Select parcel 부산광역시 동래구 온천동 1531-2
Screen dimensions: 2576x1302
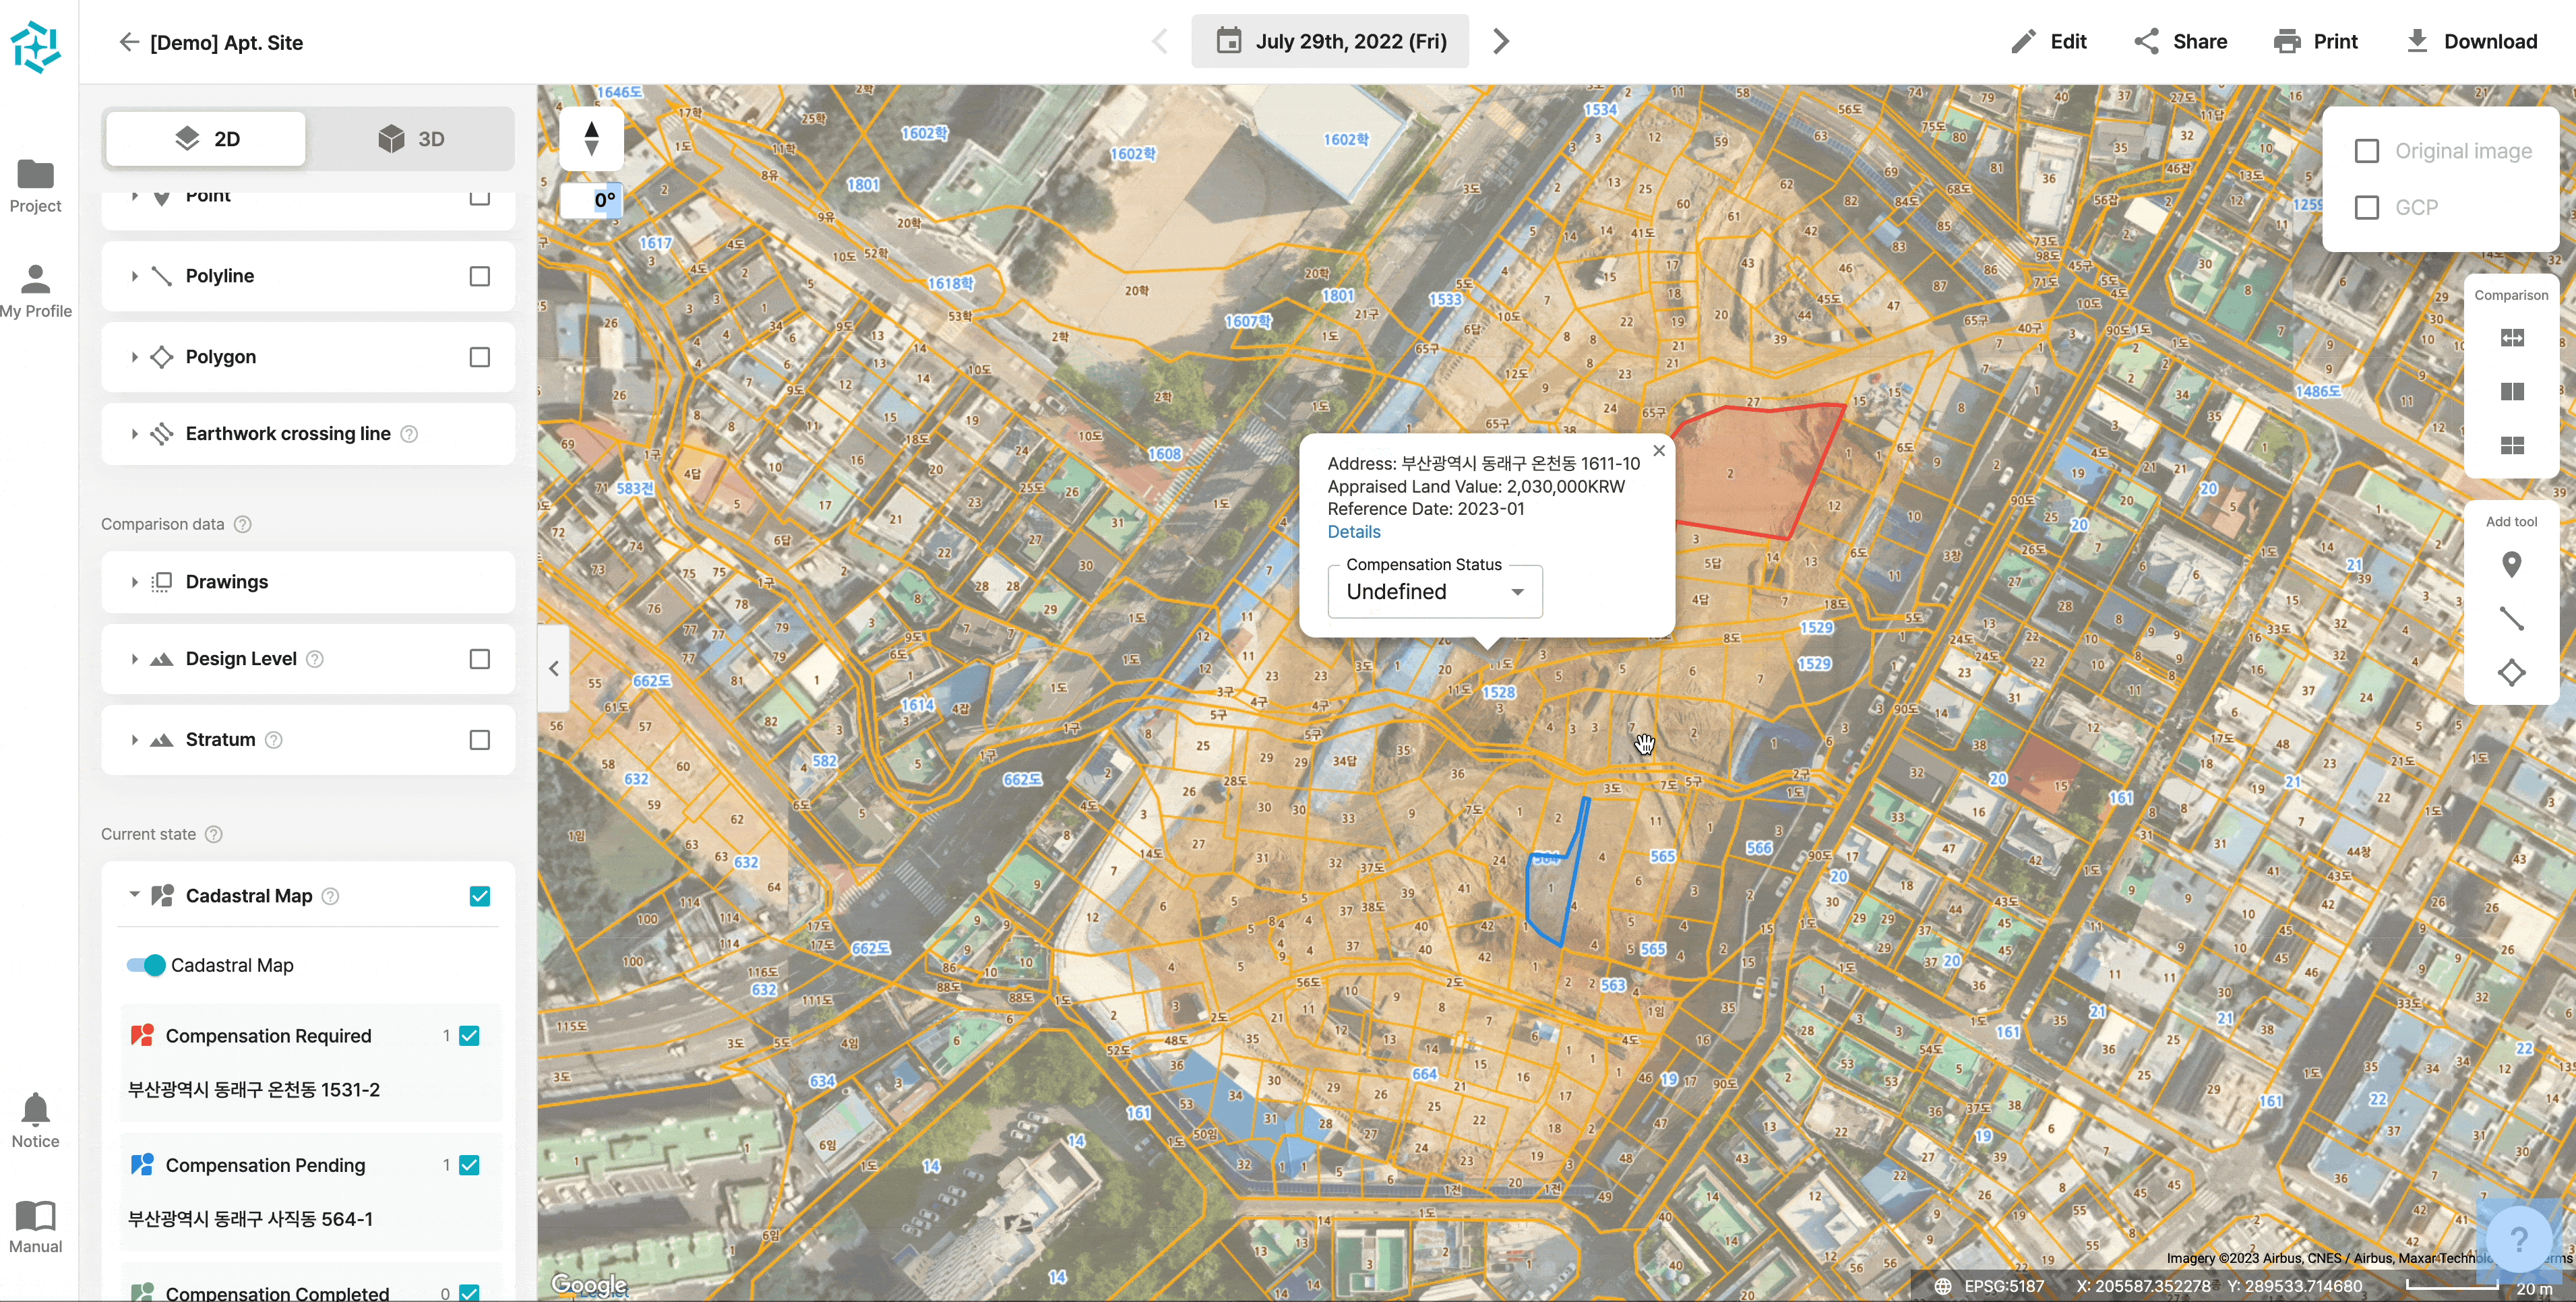point(254,1090)
